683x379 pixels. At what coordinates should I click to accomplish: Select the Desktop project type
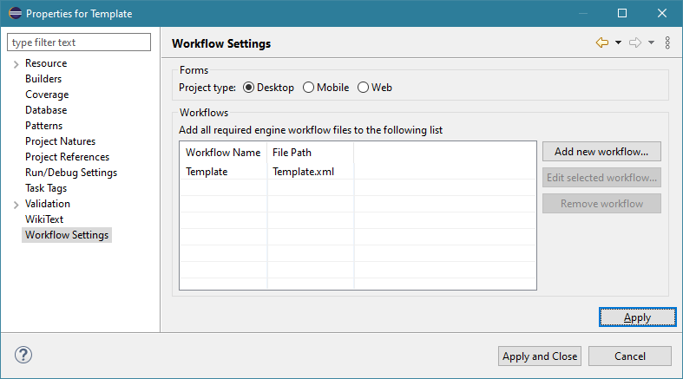coord(249,88)
